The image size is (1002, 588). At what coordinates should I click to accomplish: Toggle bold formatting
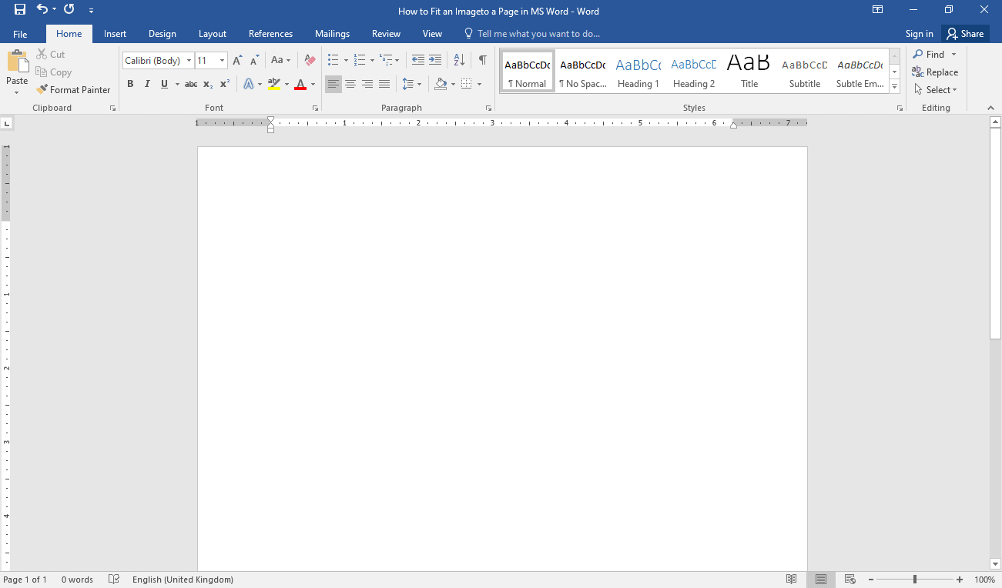(x=130, y=84)
